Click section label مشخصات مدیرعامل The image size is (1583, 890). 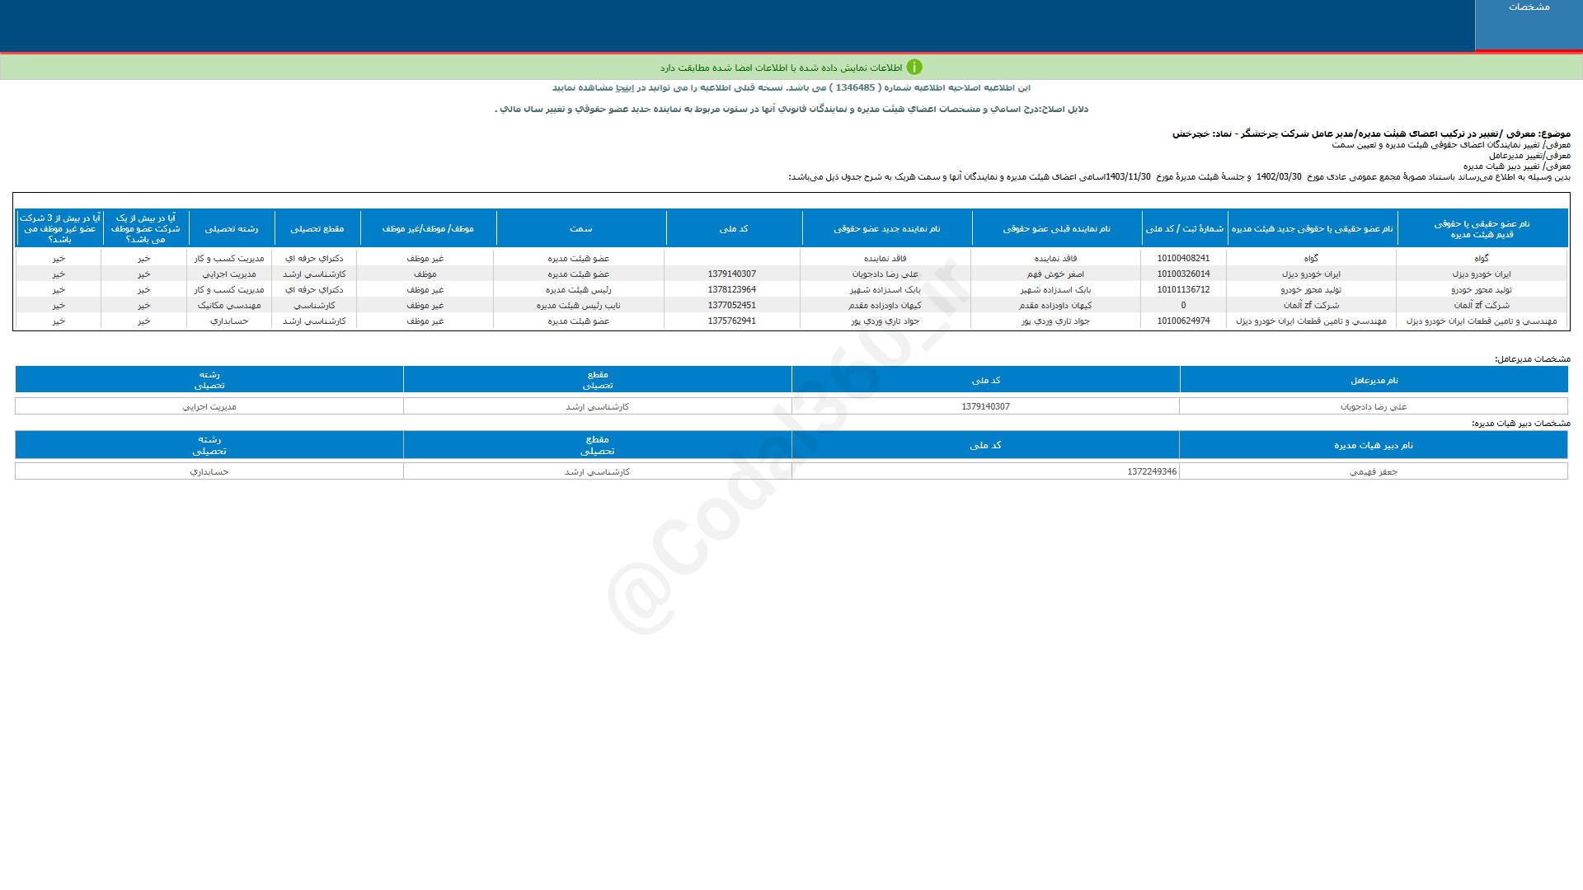pos(1533,359)
